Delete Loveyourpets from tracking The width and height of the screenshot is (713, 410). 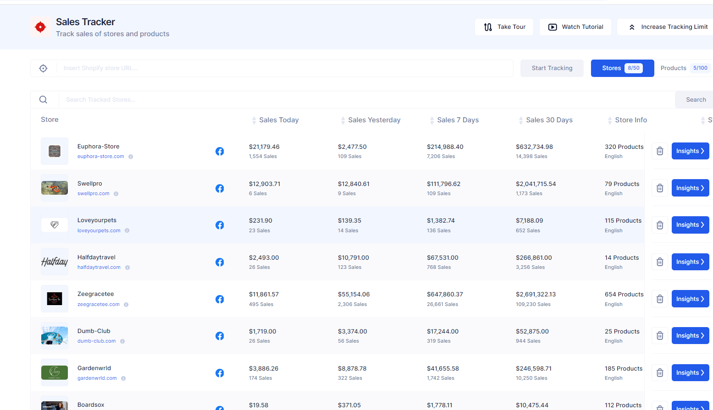[660, 225]
